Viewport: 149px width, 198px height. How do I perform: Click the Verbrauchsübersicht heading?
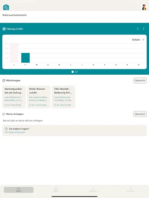pos(14,15)
